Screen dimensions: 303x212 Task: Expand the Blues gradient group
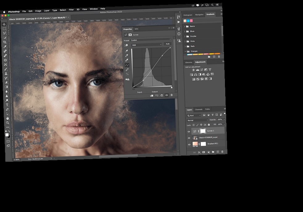(x=185, y=31)
